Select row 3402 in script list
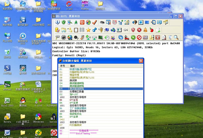This screenshot has height=138, width=203. (101, 119)
